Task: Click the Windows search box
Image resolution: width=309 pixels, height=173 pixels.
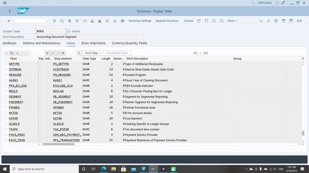Action: tap(44, 169)
